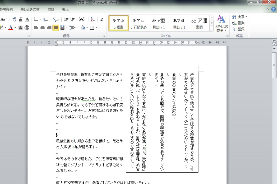
Task: Click 置換 replace button
Action: click(x=238, y=23)
